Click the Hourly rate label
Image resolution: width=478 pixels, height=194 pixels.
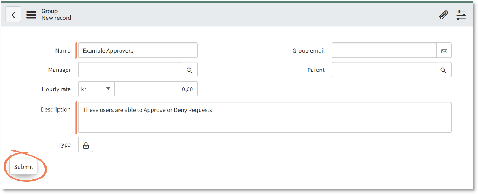tap(56, 89)
